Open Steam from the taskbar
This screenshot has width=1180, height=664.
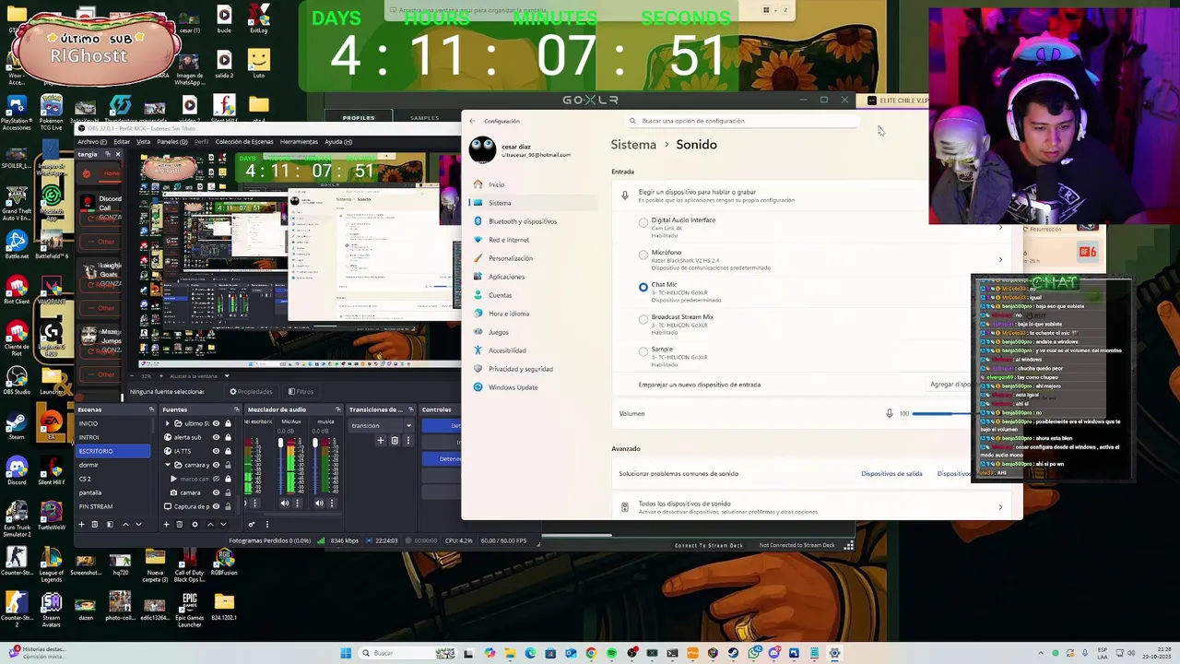(733, 653)
